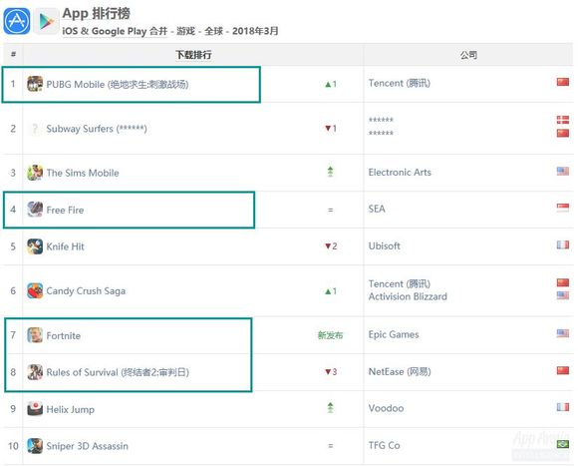
Task: Click the iOS & Google Play 合并 filter
Action: pos(115,31)
